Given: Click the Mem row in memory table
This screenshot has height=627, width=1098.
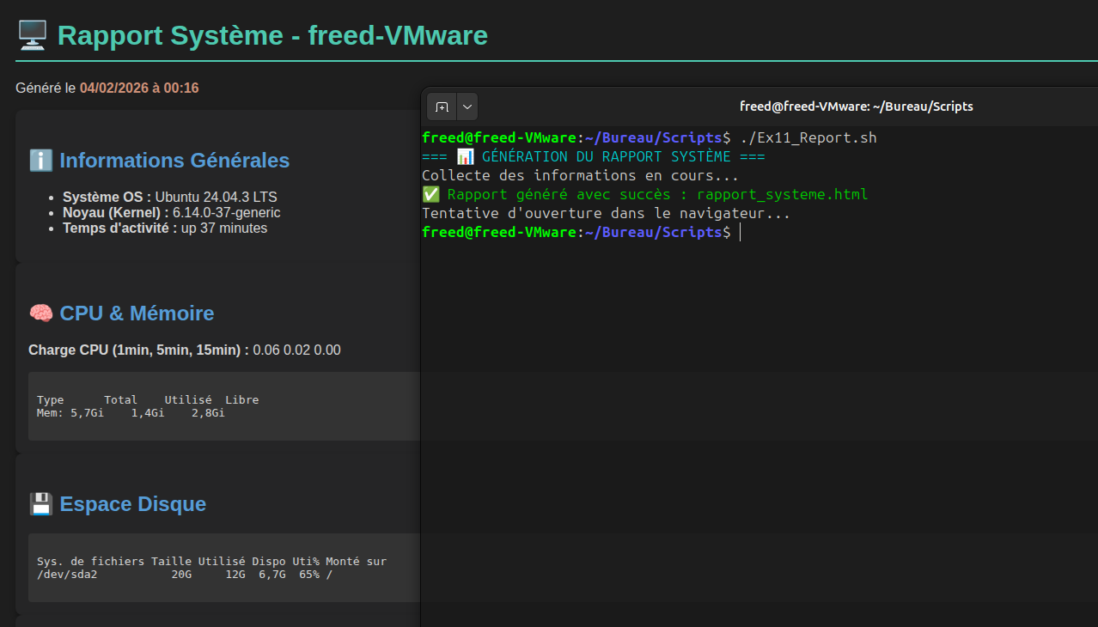Looking at the screenshot, I should [x=131, y=413].
